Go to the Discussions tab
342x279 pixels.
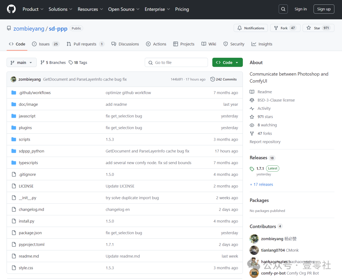pyautogui.click(x=125, y=44)
